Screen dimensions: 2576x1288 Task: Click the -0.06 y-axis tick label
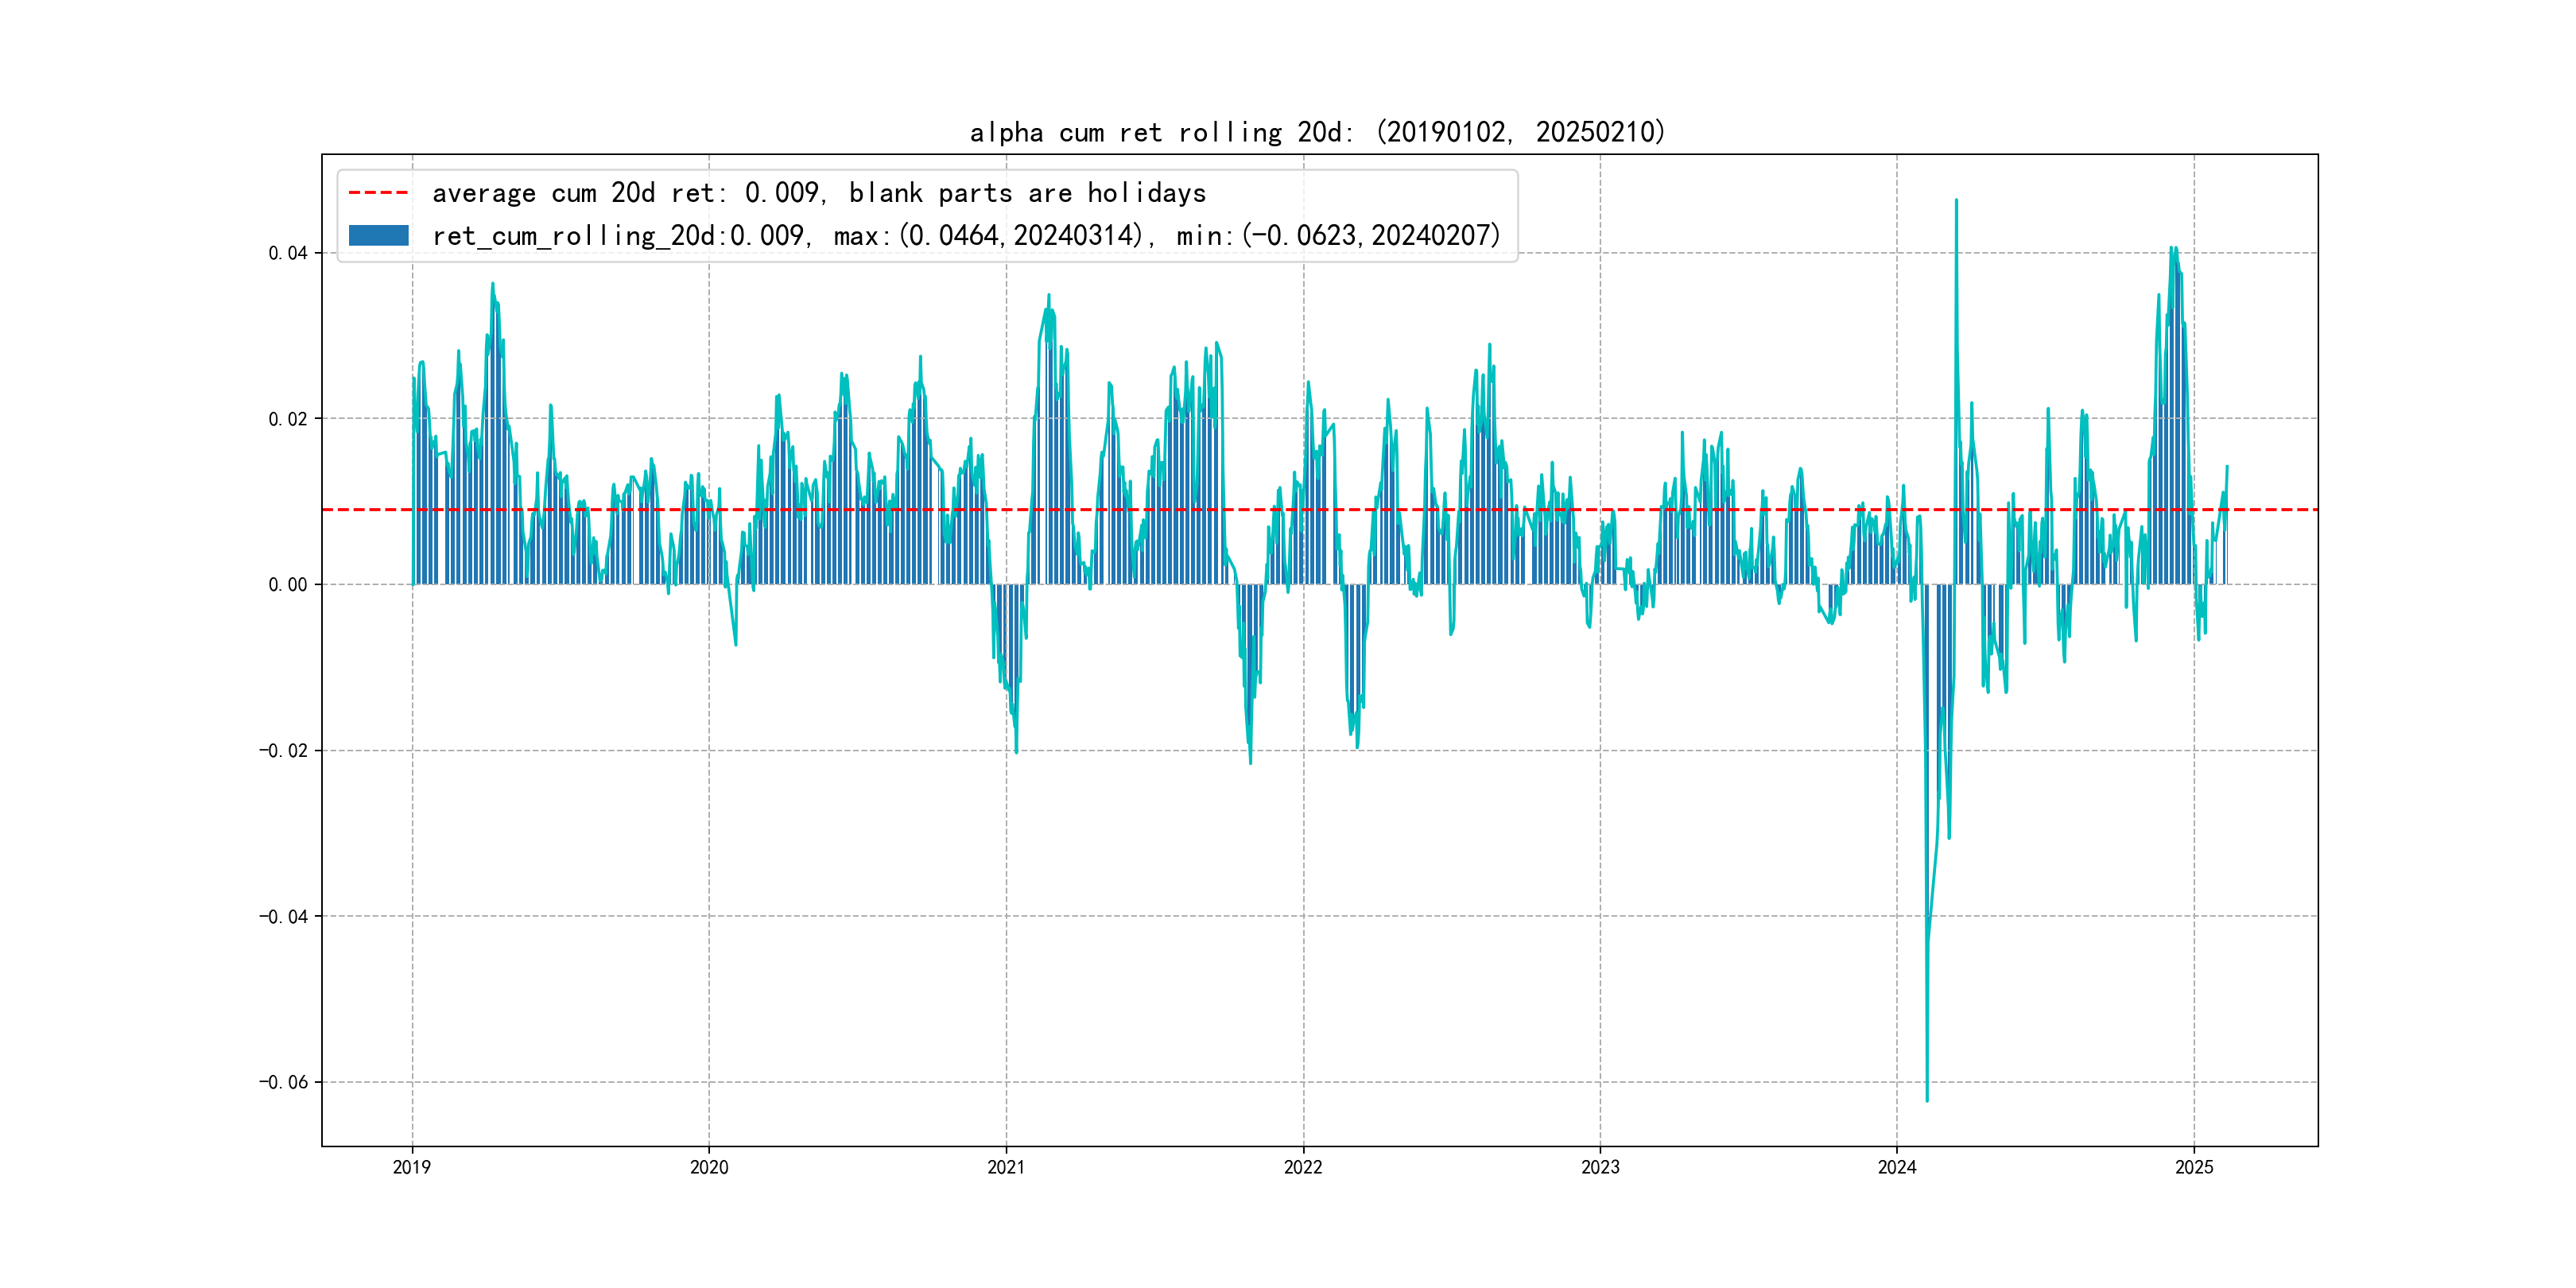(x=283, y=1082)
